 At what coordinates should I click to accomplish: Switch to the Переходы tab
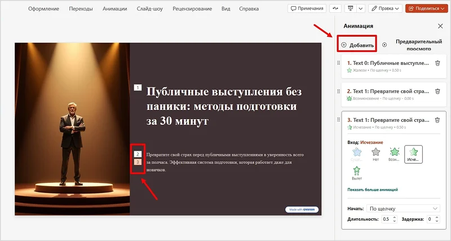point(81,8)
